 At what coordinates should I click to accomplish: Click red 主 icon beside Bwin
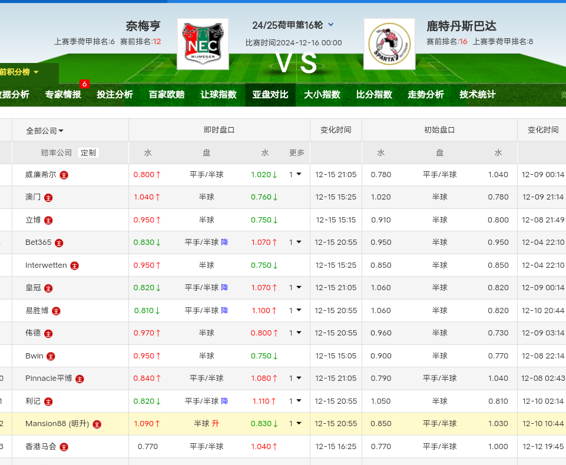pos(51,357)
